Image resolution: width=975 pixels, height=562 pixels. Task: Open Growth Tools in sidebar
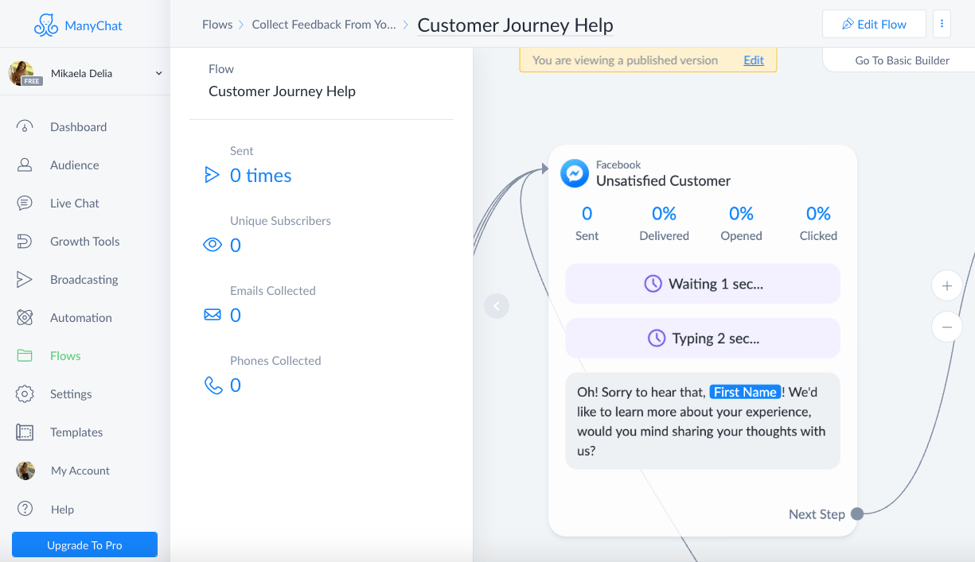pos(85,241)
